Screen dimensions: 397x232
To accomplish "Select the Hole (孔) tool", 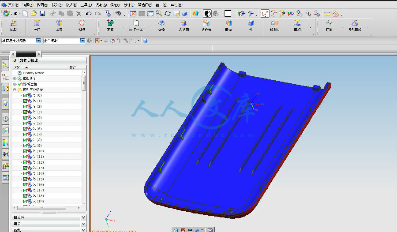I will (251, 26).
